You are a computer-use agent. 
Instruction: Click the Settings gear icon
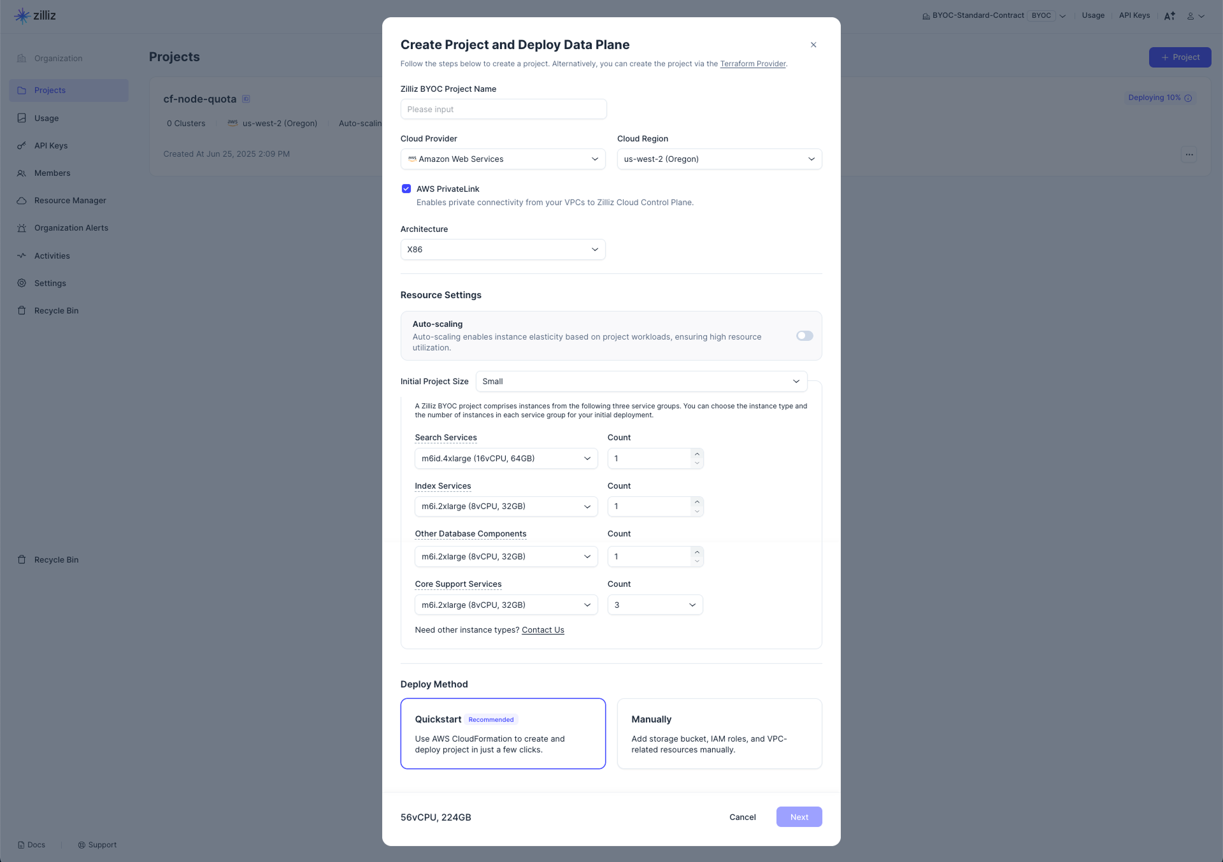click(22, 283)
